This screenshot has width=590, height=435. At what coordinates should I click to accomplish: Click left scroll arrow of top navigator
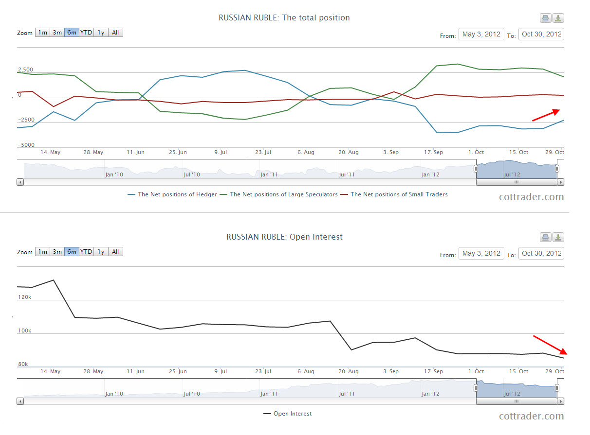click(20, 182)
